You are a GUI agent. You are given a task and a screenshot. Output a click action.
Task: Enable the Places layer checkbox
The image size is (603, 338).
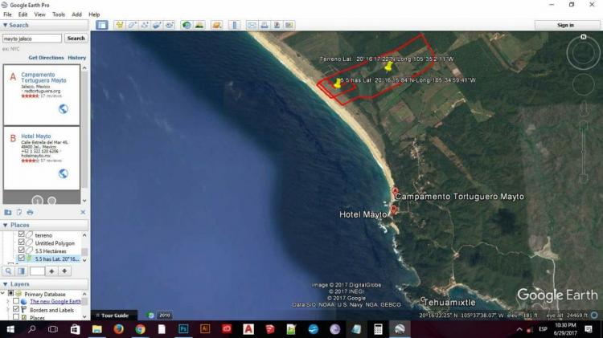click(16, 317)
